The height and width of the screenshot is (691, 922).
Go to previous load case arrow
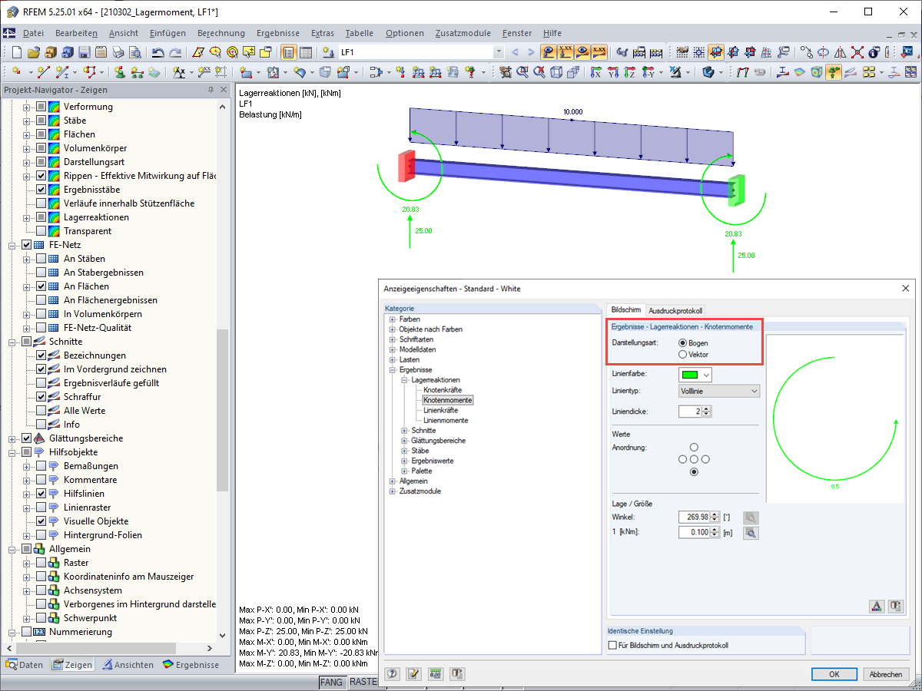[515, 52]
